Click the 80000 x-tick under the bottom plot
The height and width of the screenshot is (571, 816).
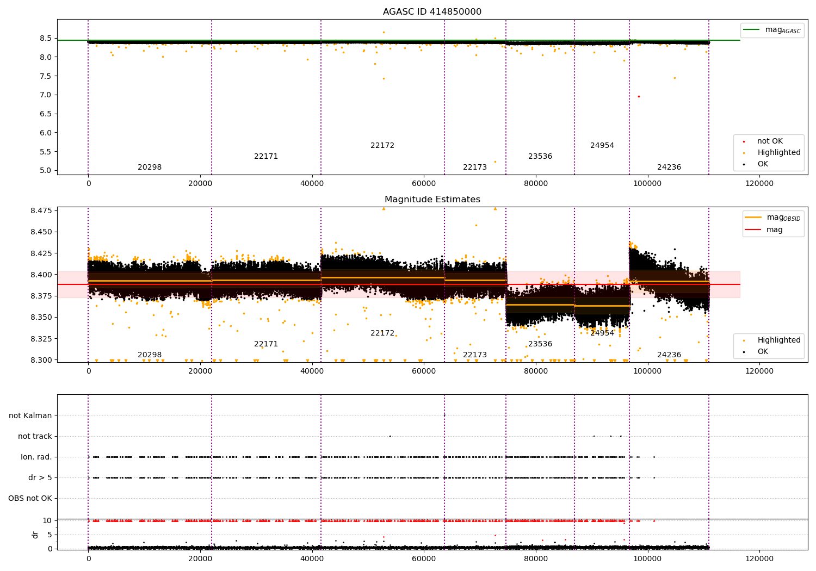536,559
